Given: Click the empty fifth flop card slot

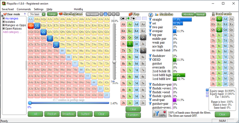Looking at the screenshot, I should pos(144,18).
